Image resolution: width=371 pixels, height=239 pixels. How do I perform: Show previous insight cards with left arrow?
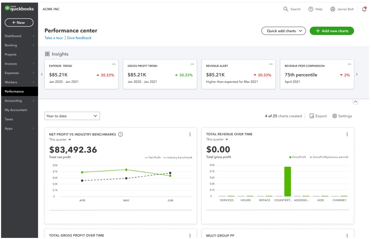click(x=42, y=74)
